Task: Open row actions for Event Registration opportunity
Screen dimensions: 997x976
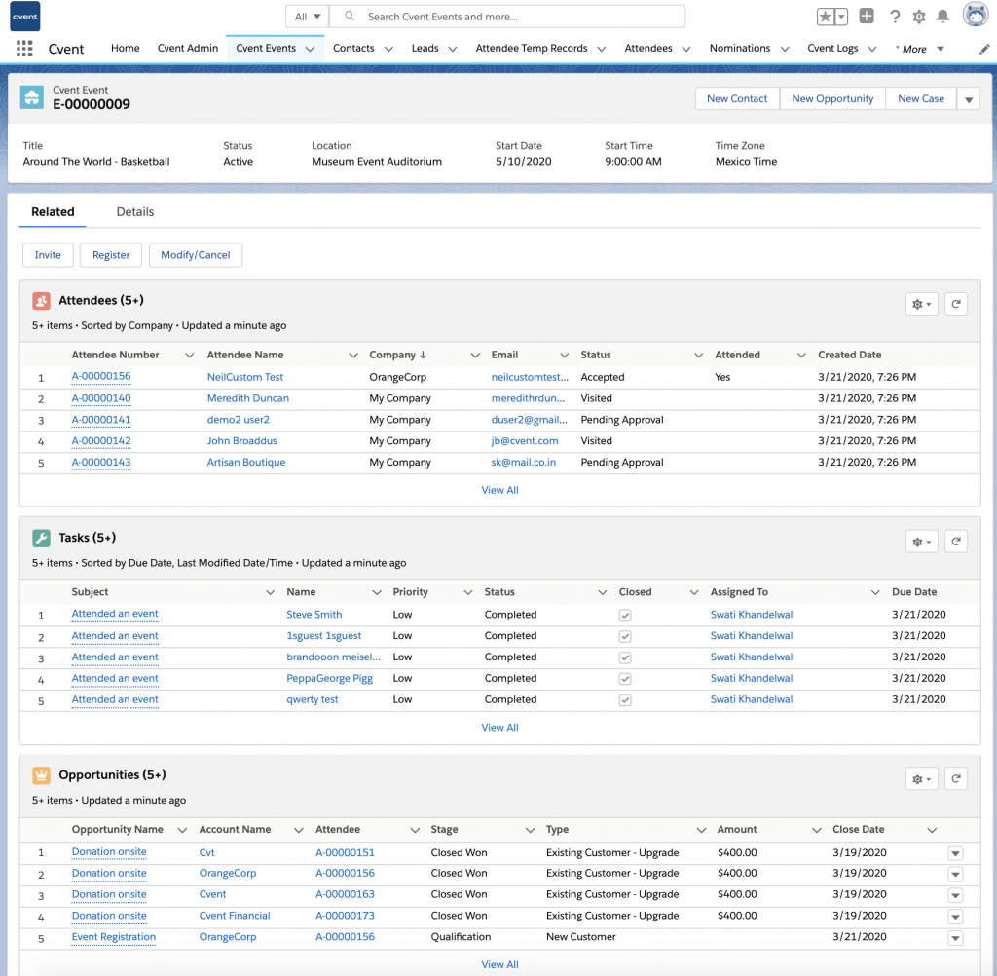Action: (x=955, y=937)
